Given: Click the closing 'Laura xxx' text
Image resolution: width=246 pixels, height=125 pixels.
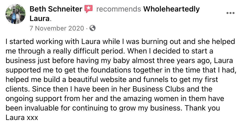Looking at the screenshot, I should click(x=22, y=117).
